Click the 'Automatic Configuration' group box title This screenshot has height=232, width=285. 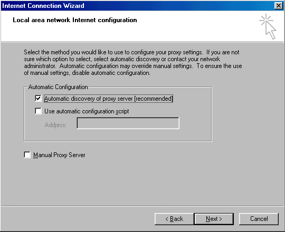point(58,87)
